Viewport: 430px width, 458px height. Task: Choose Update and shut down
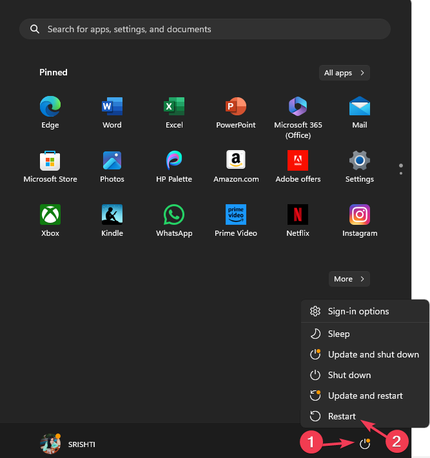tap(365, 354)
